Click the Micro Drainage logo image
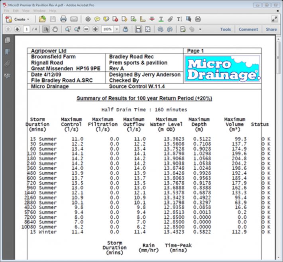Screen dimensions: 283x262 pos(223,69)
